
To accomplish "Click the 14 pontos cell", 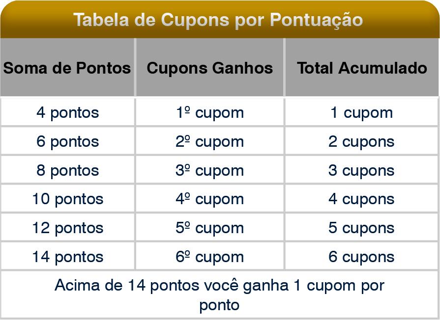I will click(x=68, y=257).
